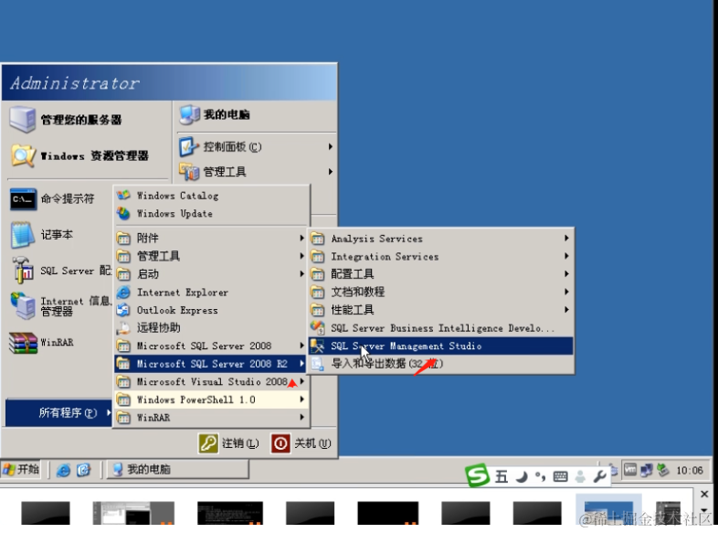Click the 远程协助 icon

tap(123, 327)
